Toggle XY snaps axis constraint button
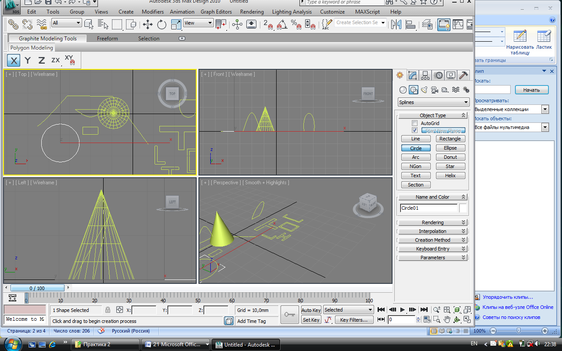 69,60
